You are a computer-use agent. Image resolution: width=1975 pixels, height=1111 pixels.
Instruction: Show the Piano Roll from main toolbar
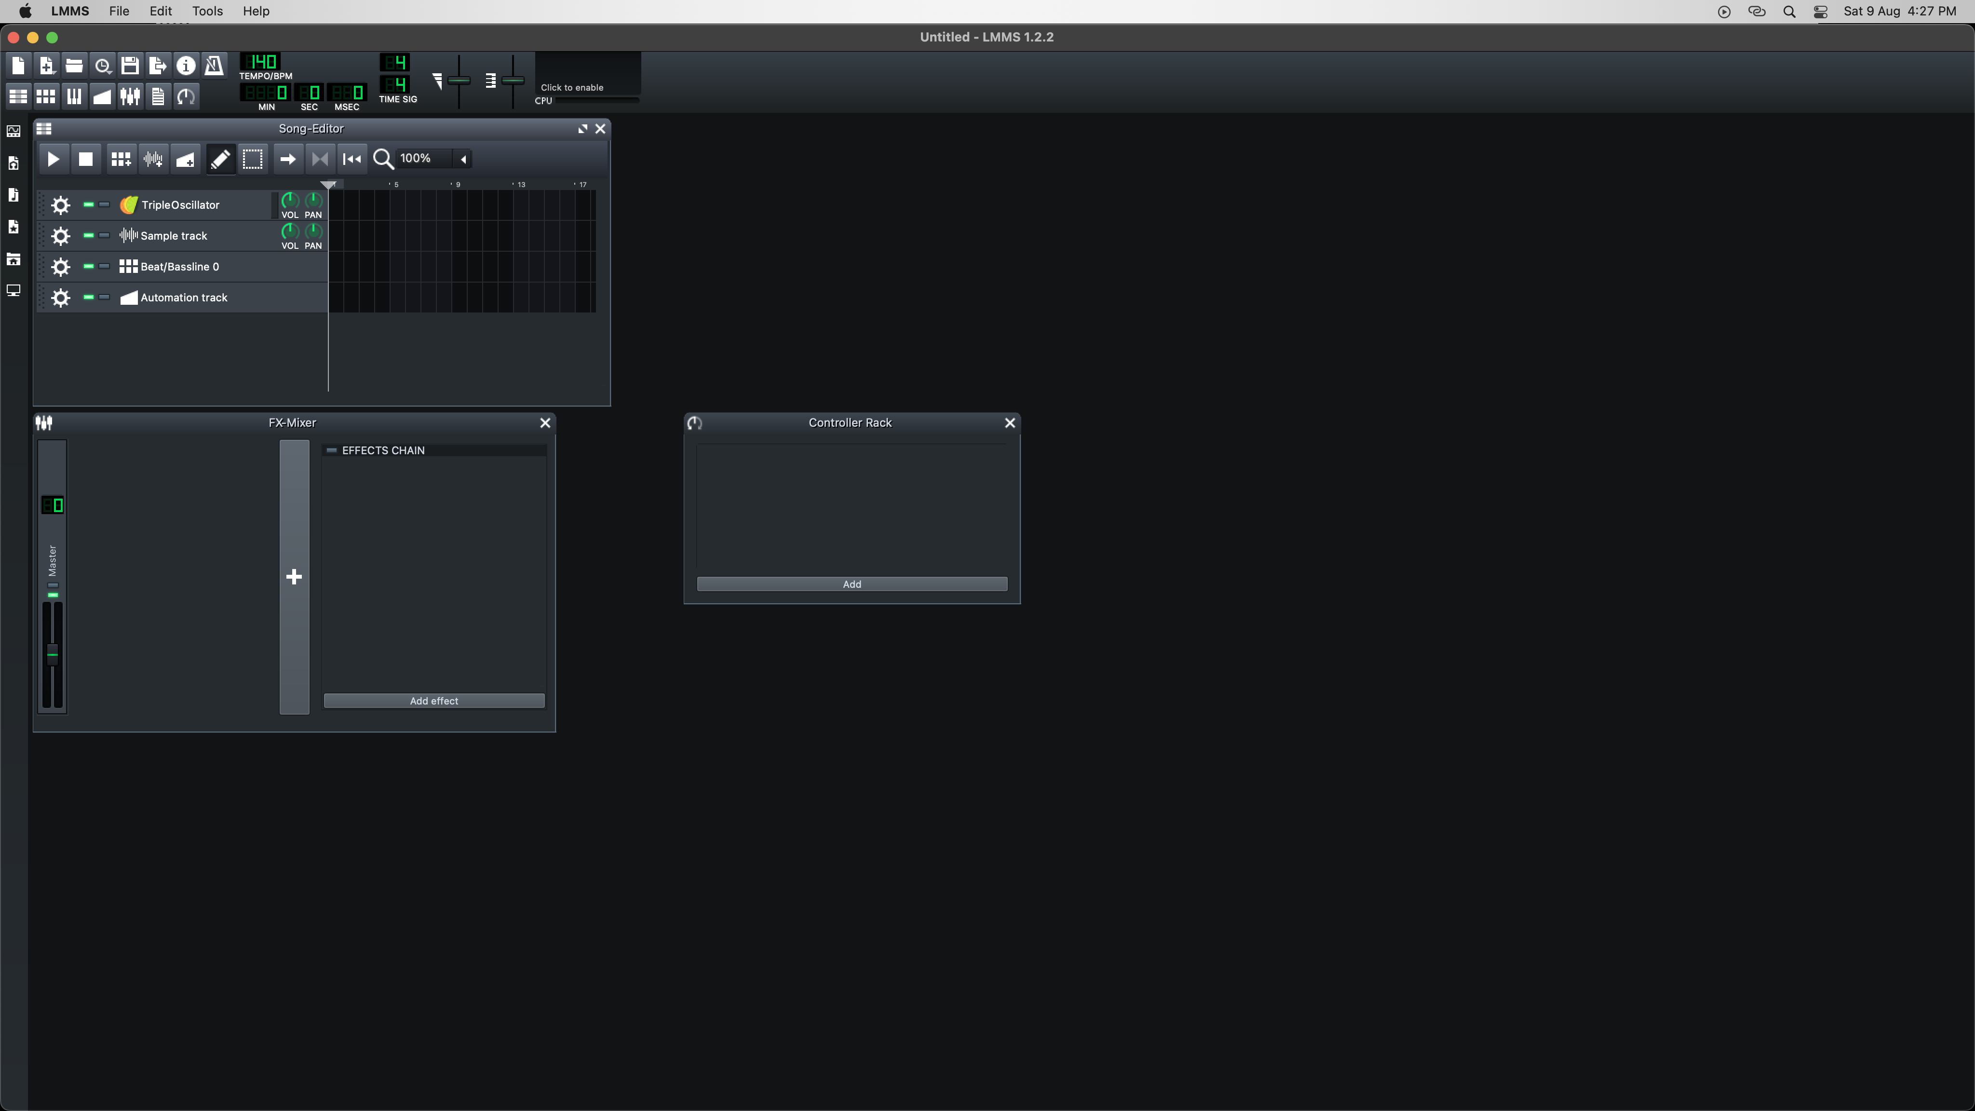coord(74,96)
